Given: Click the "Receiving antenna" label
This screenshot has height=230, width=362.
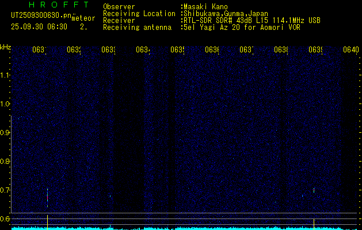Looking at the screenshot, I should click(x=137, y=28).
